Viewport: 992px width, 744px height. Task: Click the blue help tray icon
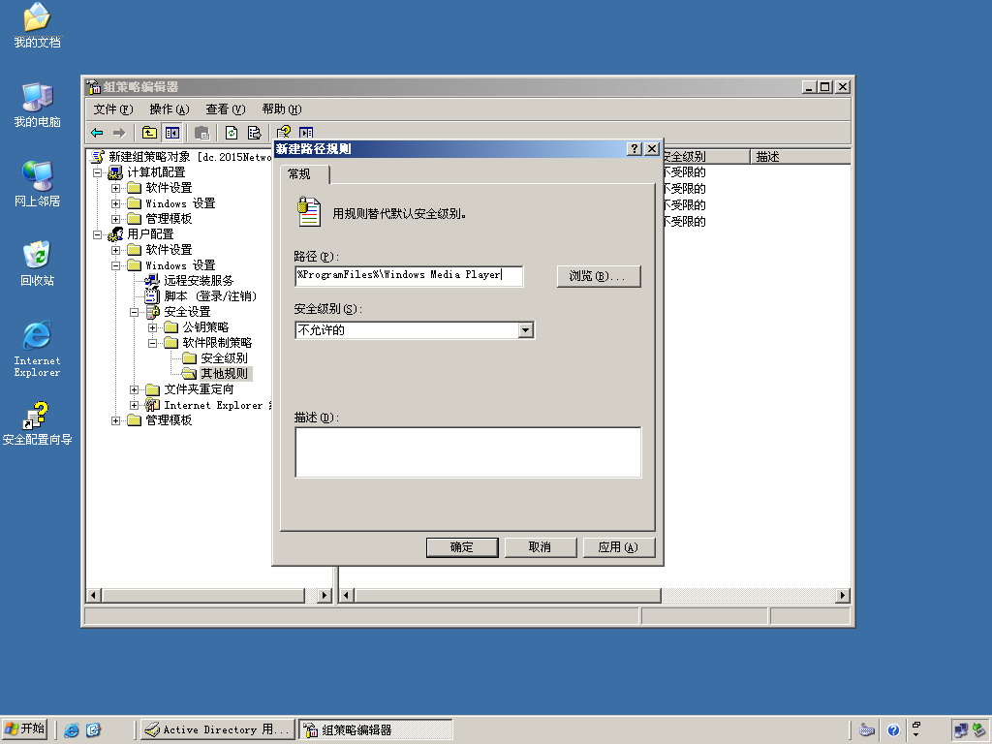coord(892,730)
